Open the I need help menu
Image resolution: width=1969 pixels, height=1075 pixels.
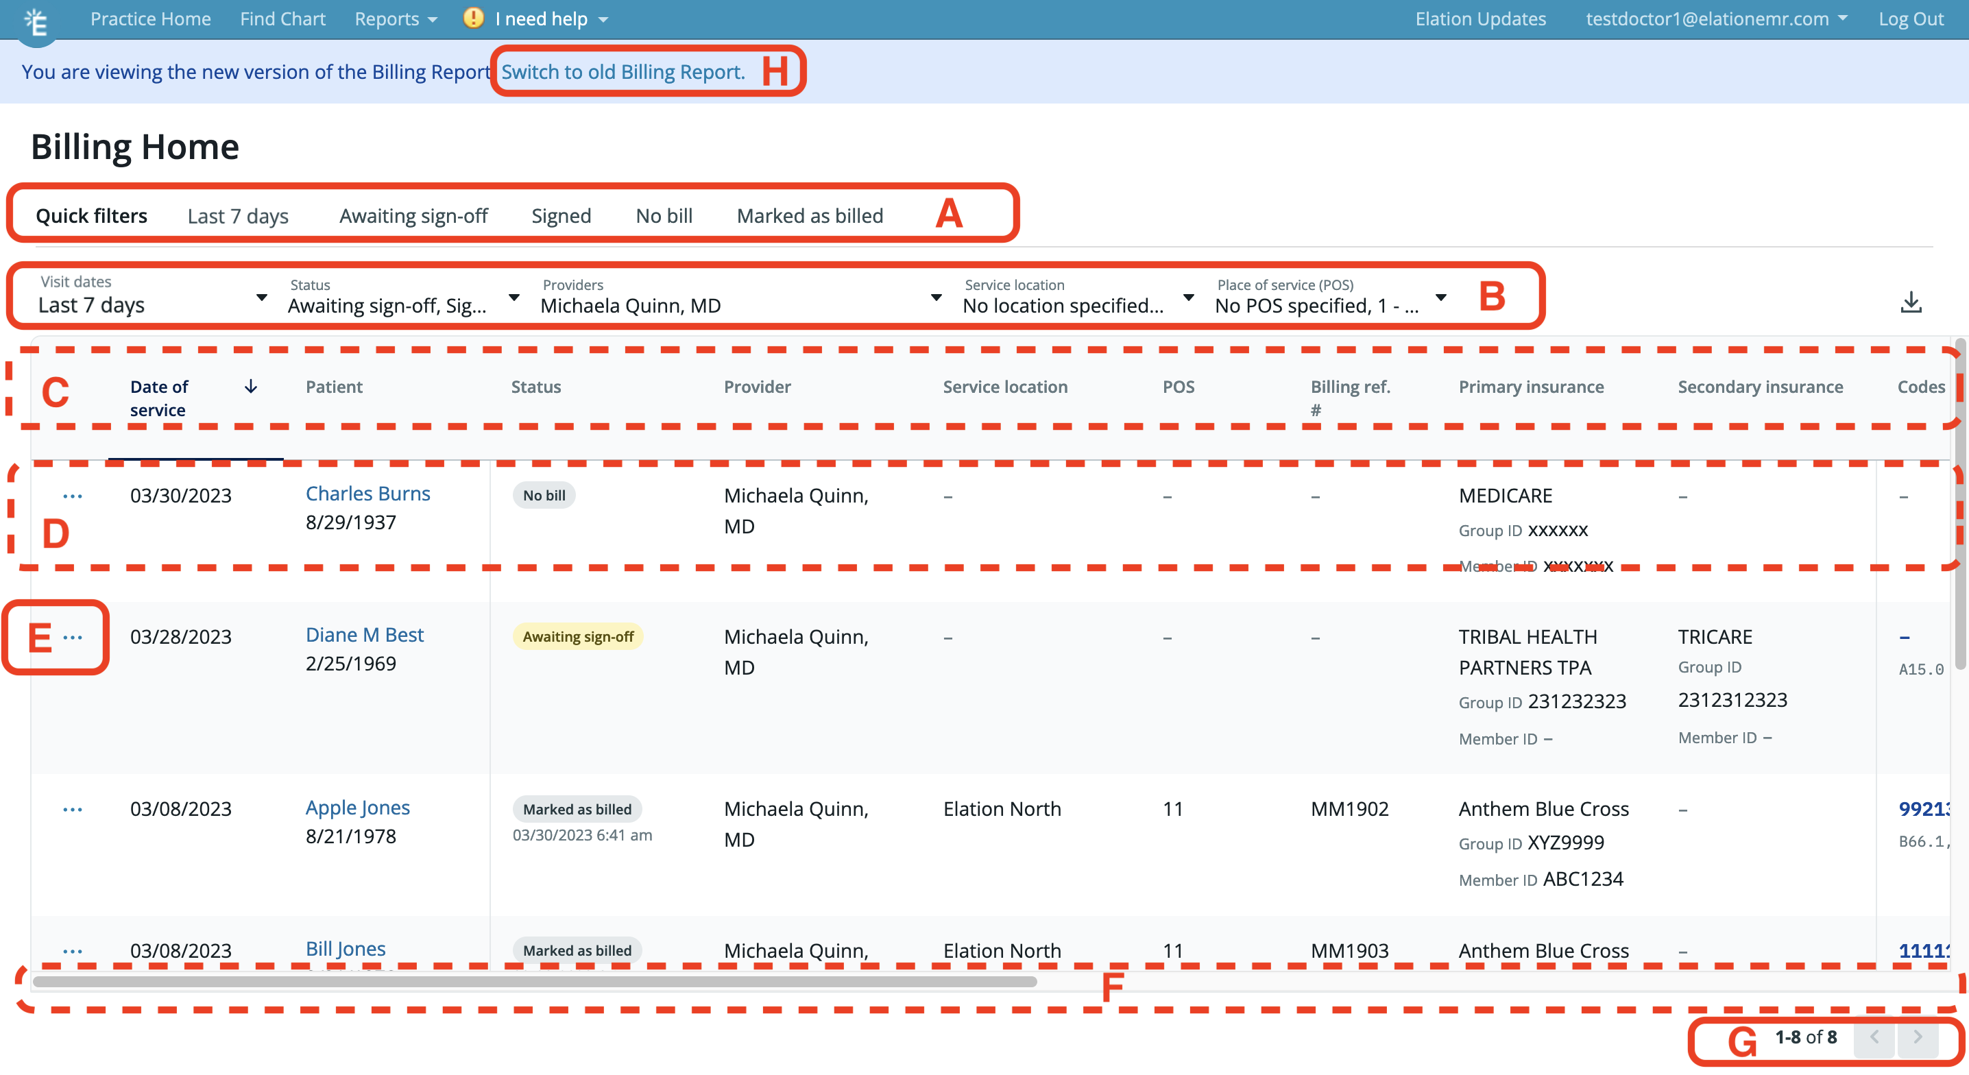[x=538, y=19]
